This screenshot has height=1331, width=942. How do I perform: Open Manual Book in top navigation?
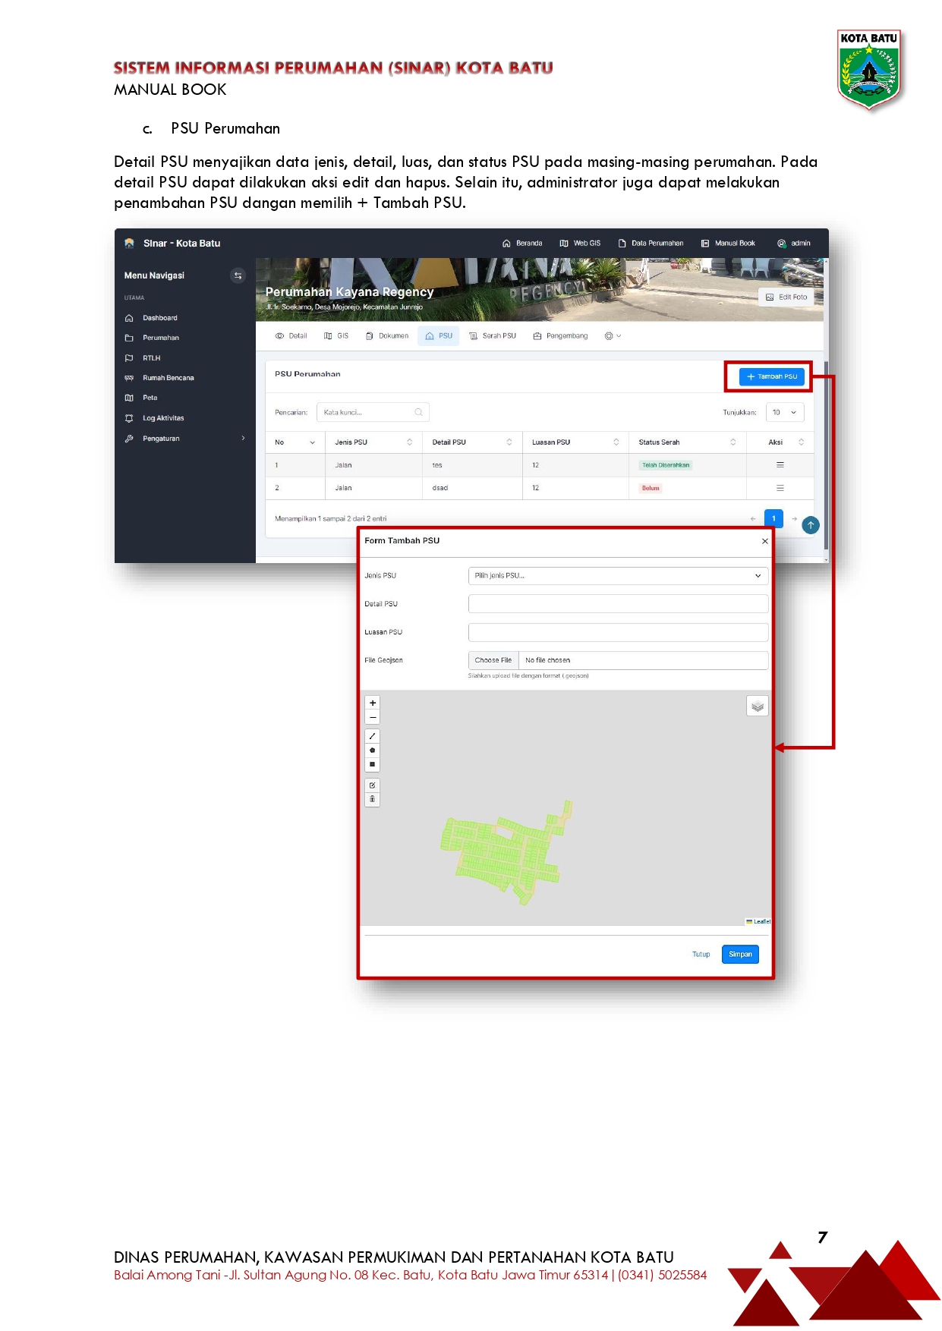pos(728,243)
